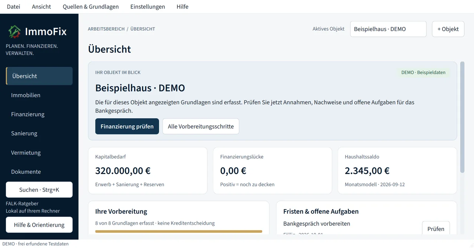Click the heading Beispielhaus · DEMO in the card
The image size is (474, 248).
(x=140, y=88)
